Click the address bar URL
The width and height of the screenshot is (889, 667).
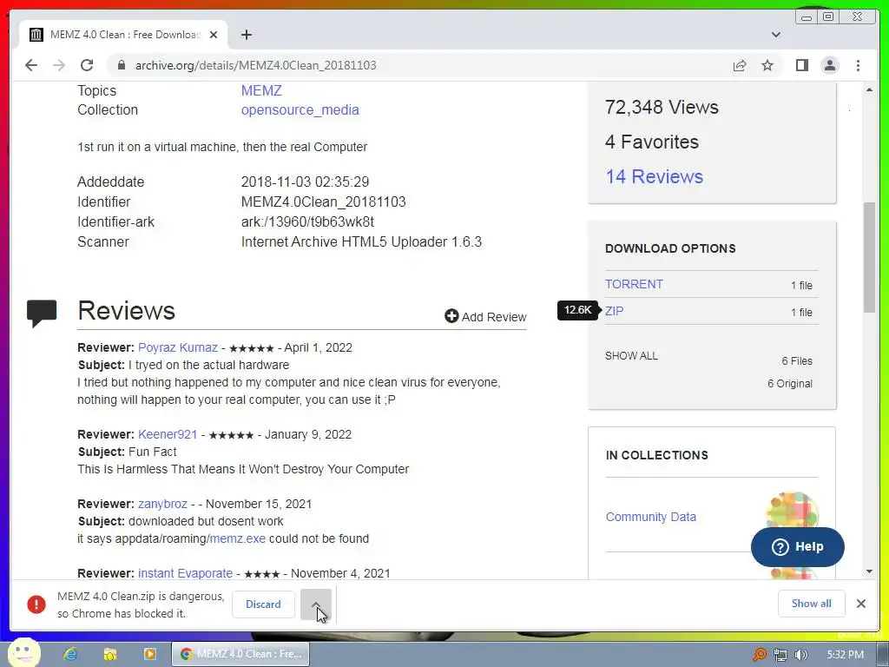click(256, 65)
